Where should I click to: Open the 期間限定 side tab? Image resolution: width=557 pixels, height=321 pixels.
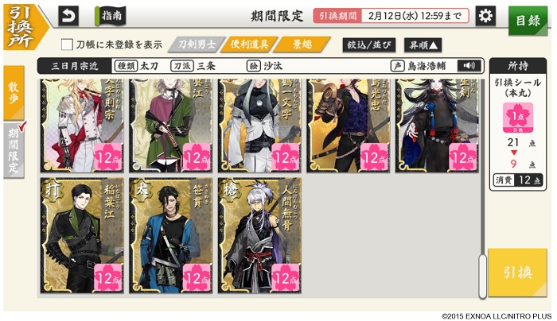(x=14, y=150)
